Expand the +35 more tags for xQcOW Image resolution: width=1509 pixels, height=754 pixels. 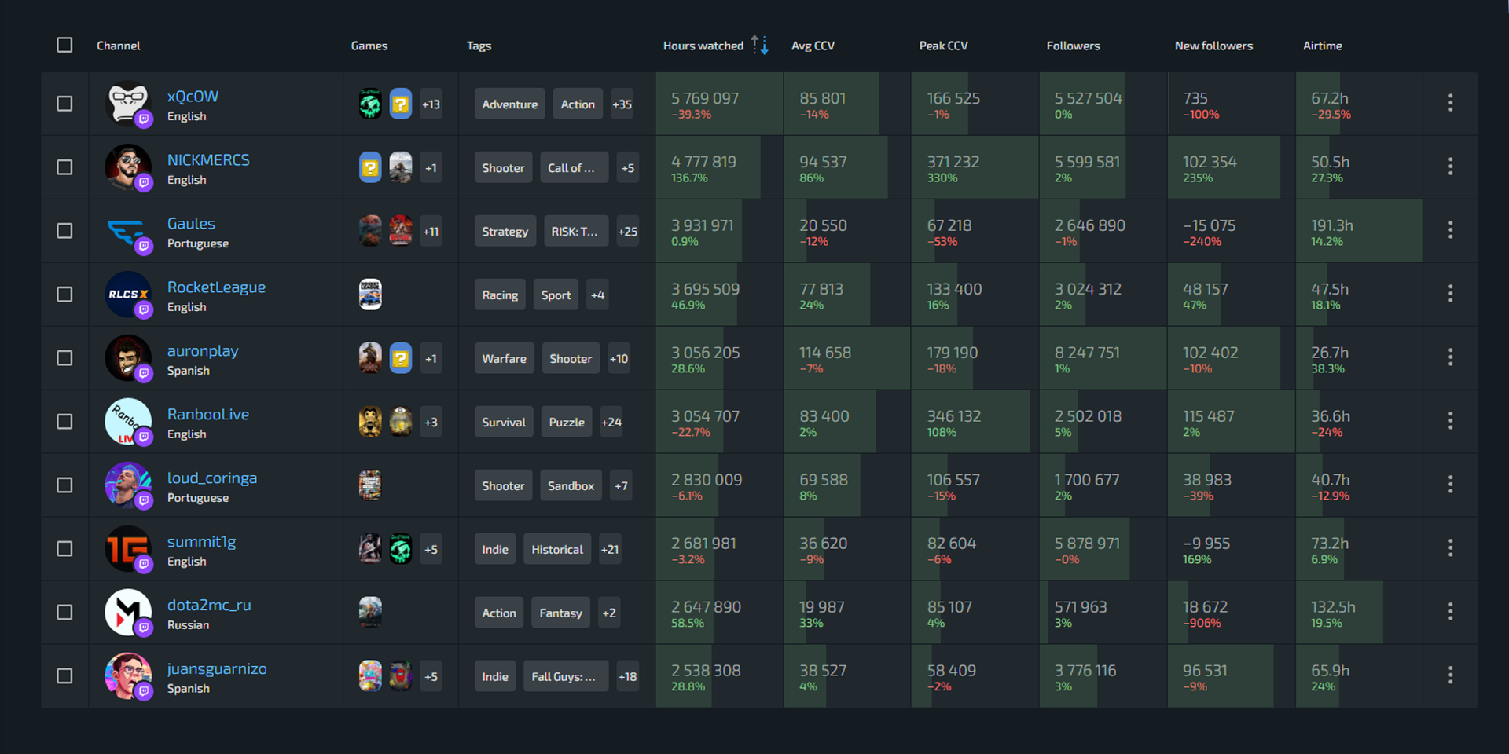(x=622, y=104)
